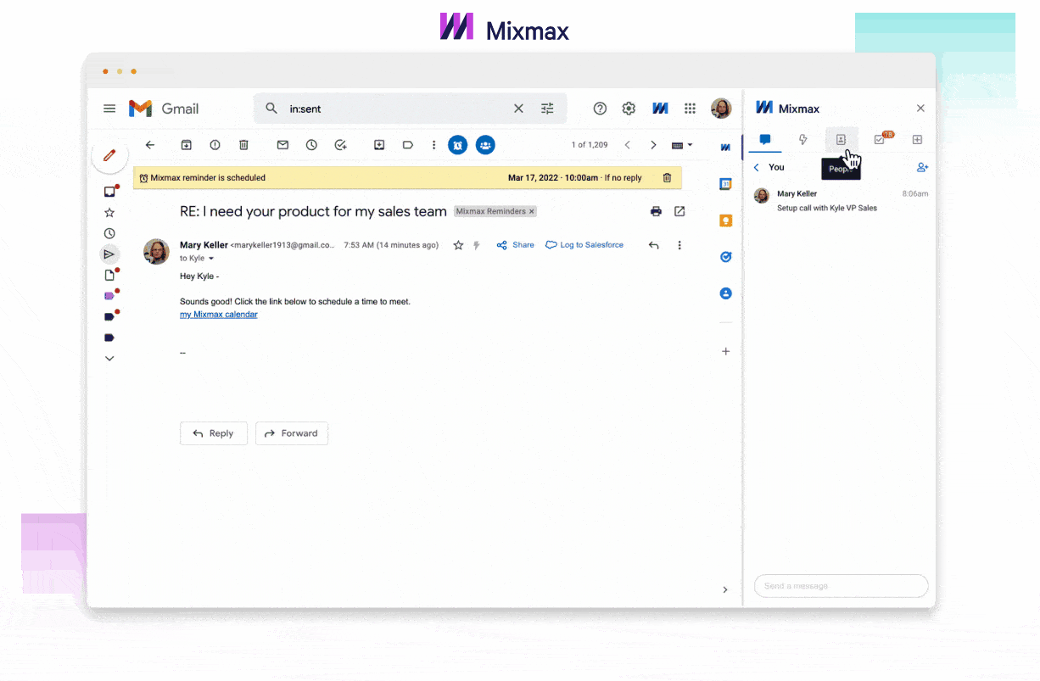
Task: Report this email as spam
Action: click(215, 145)
